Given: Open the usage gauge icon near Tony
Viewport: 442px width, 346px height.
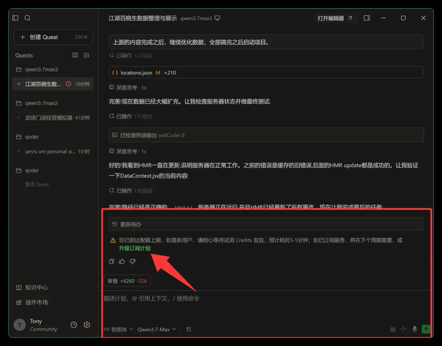Looking at the screenshot, I should 74,325.
